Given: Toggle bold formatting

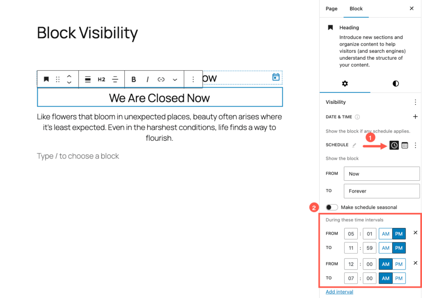Looking at the screenshot, I should 134,79.
